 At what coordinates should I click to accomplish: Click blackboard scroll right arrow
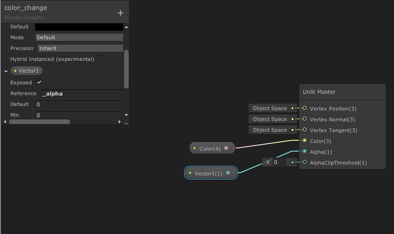point(120,122)
